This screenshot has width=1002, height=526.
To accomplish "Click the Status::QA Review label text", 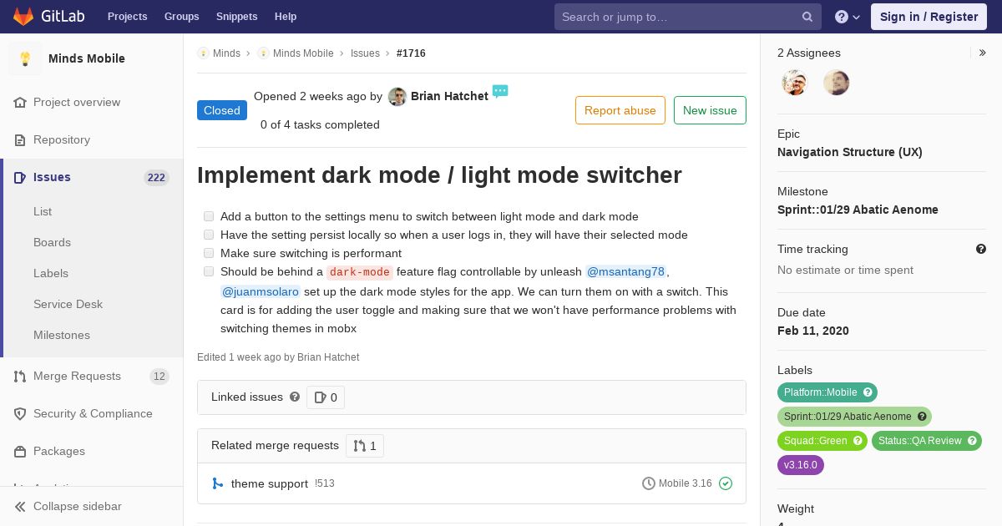I will (x=919, y=441).
